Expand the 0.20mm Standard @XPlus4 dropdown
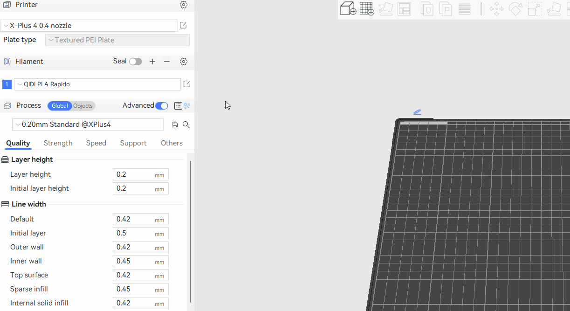This screenshot has height=311, width=570. [x=88, y=124]
